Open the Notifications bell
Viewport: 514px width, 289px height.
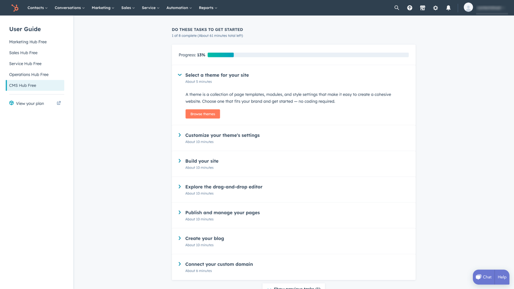(448, 8)
